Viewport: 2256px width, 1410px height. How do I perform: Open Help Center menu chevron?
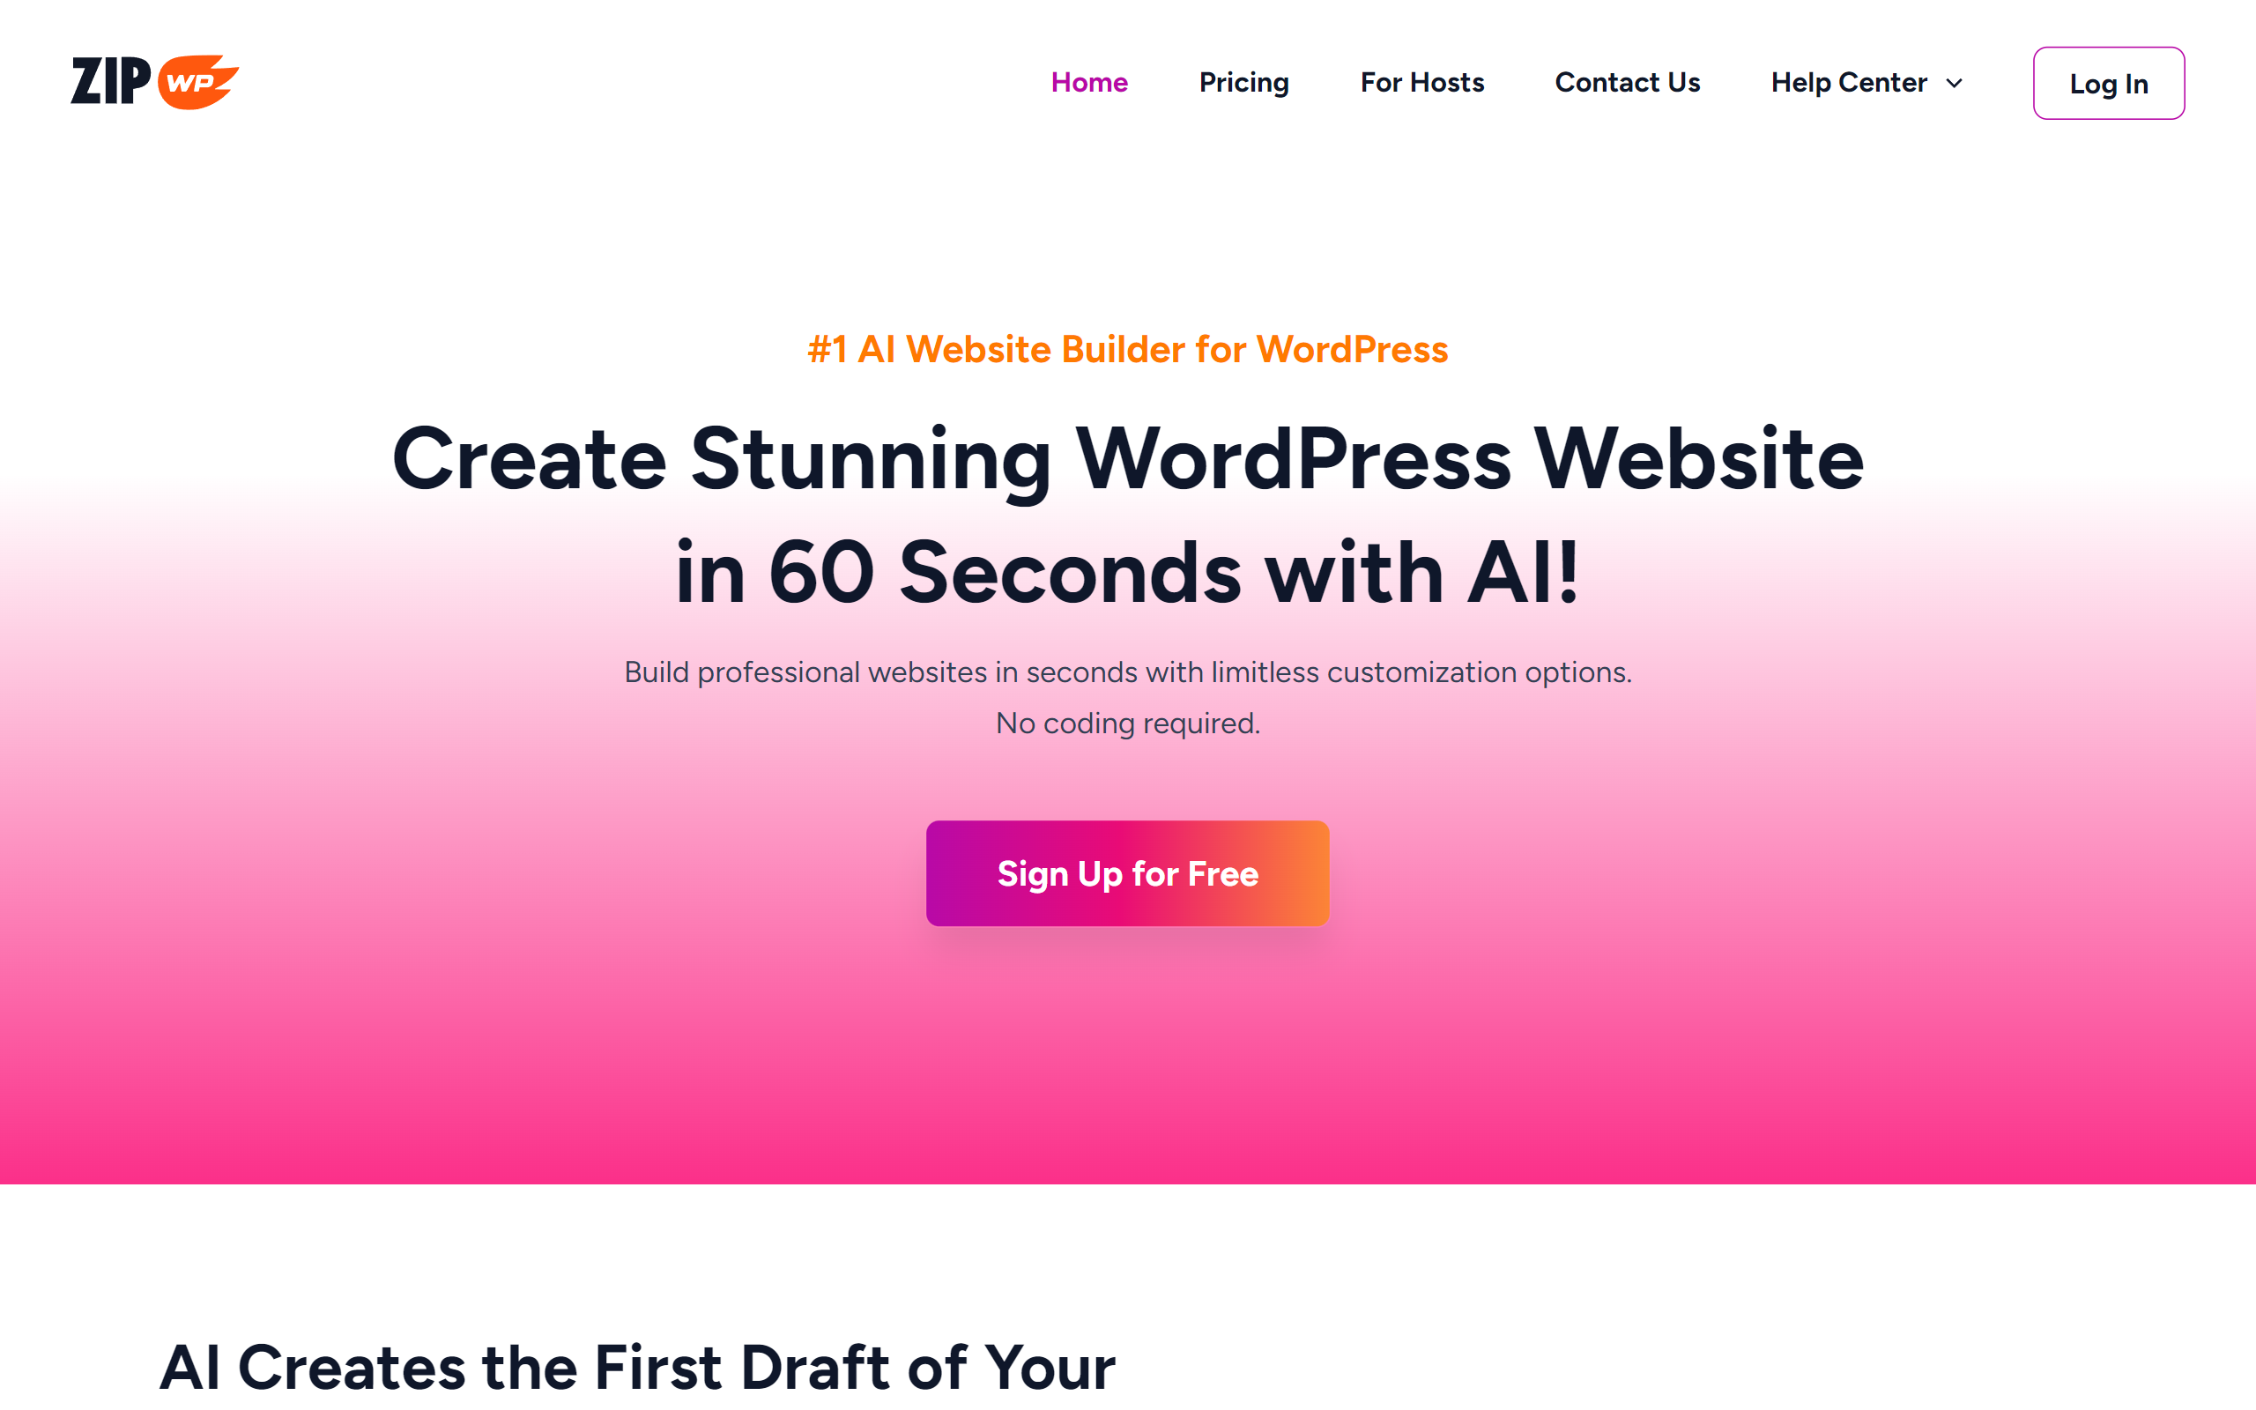point(1955,83)
